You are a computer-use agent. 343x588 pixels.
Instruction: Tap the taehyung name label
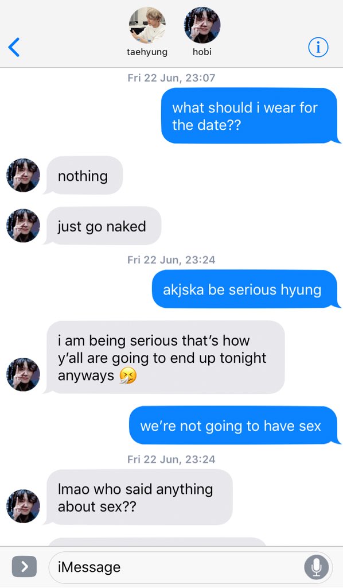(147, 52)
